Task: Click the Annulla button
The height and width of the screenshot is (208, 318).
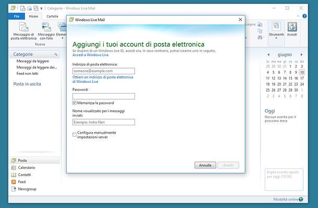Action: click(x=205, y=165)
